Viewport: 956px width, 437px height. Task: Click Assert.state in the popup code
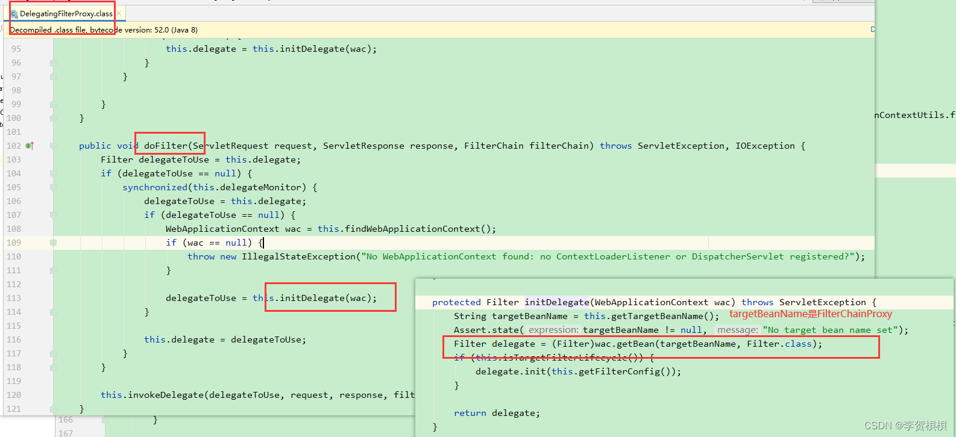[486, 330]
